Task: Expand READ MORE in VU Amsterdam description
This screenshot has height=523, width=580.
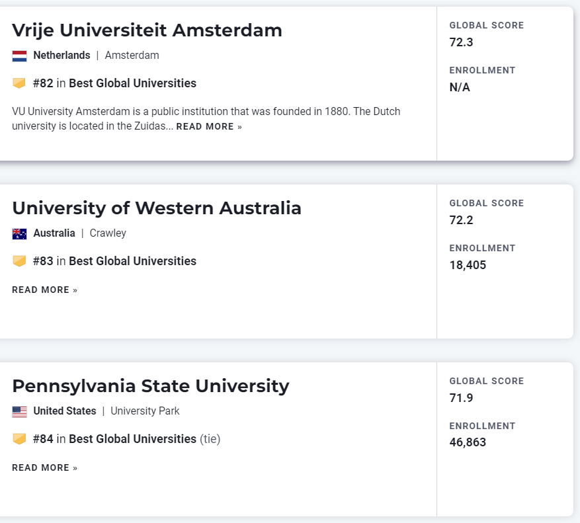Action: 209,126
